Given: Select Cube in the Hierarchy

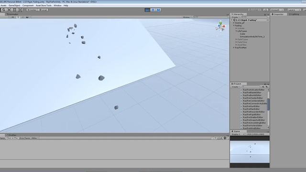Looking at the screenshot, I should [x=242, y=34].
